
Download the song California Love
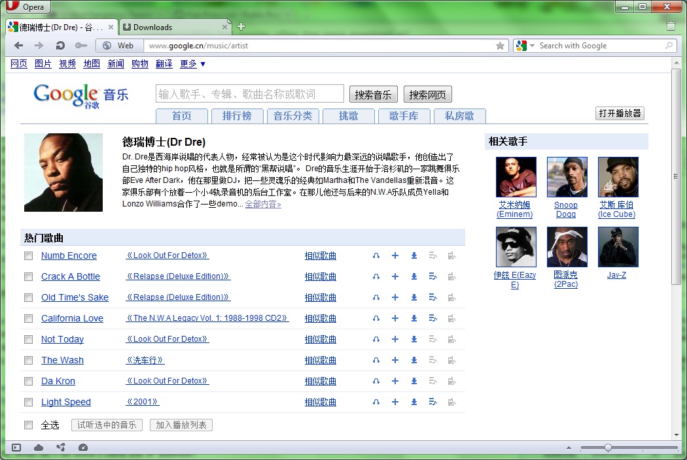(414, 318)
